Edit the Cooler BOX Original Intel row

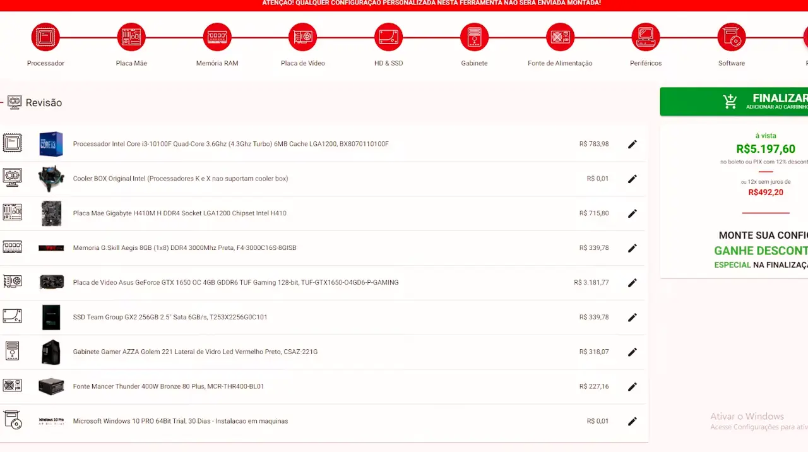tap(633, 179)
